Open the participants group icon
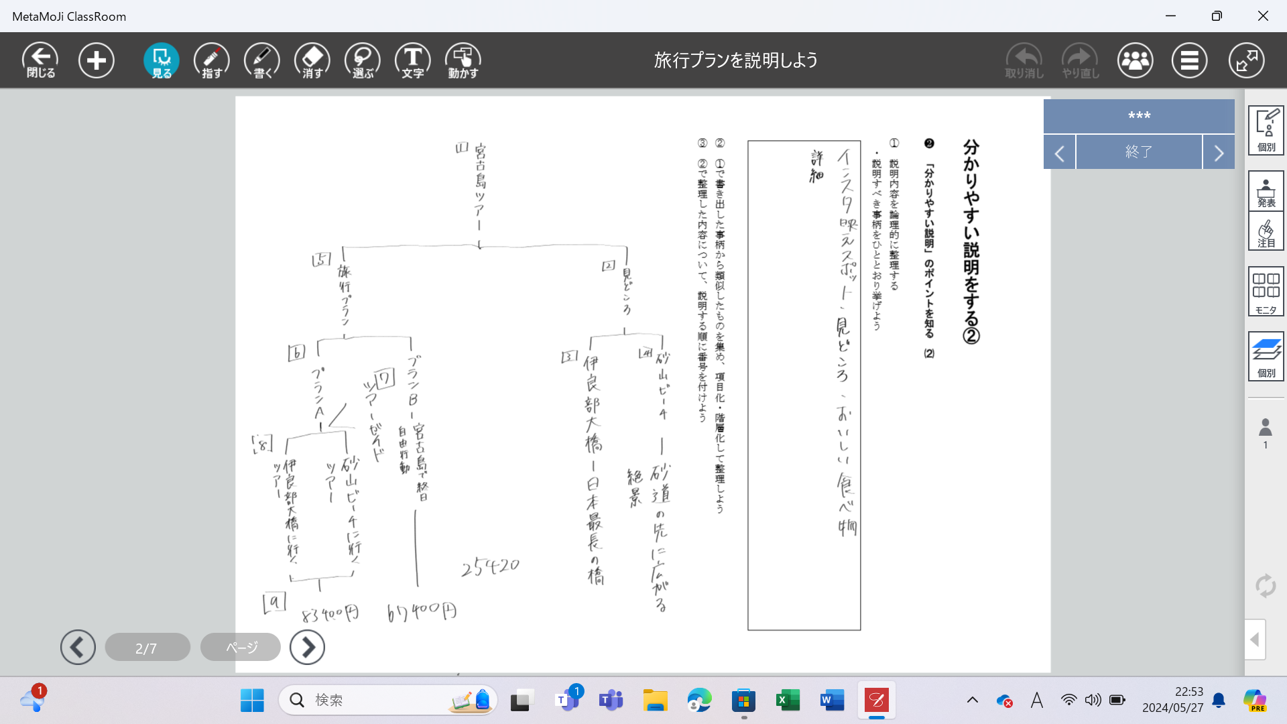1287x724 pixels. tap(1135, 60)
